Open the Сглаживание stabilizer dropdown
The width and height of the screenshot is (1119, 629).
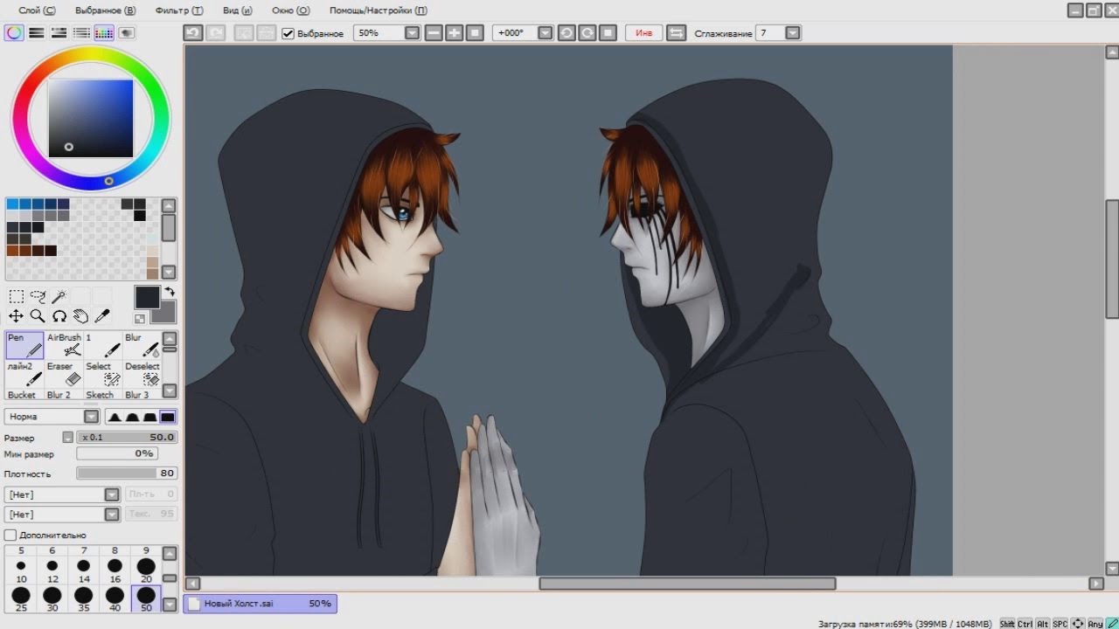coord(793,33)
